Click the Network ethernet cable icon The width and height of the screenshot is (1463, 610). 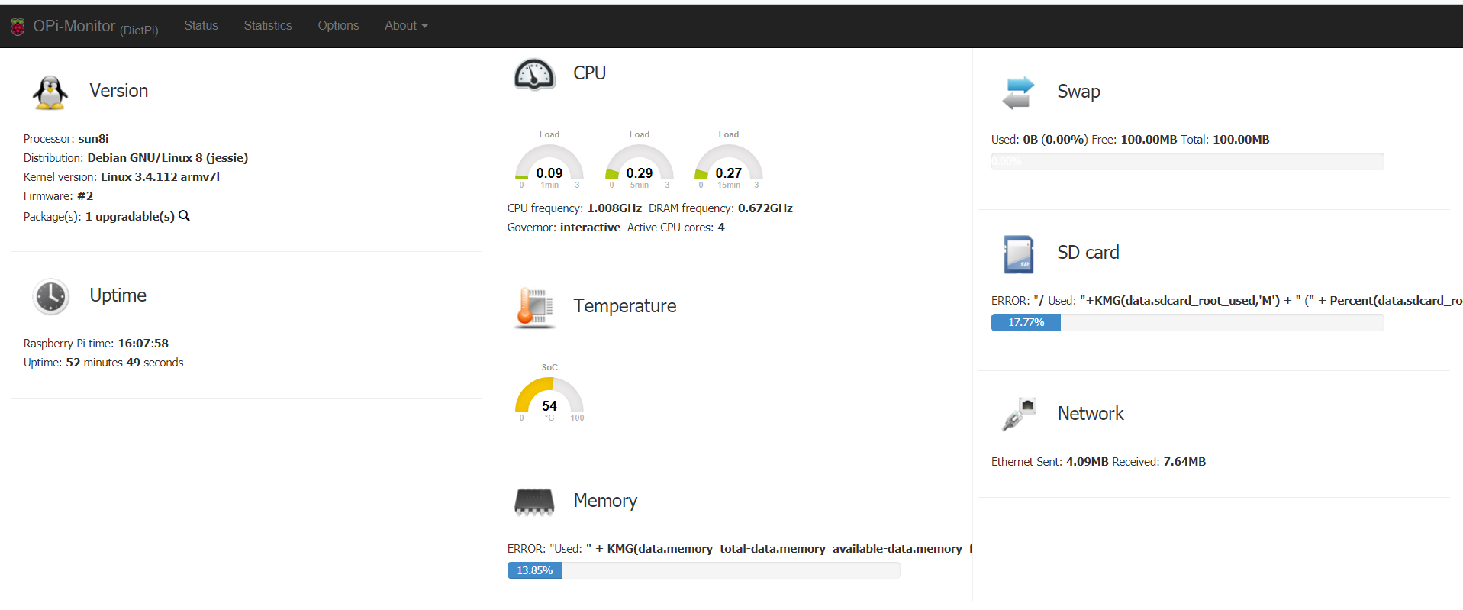(1018, 415)
